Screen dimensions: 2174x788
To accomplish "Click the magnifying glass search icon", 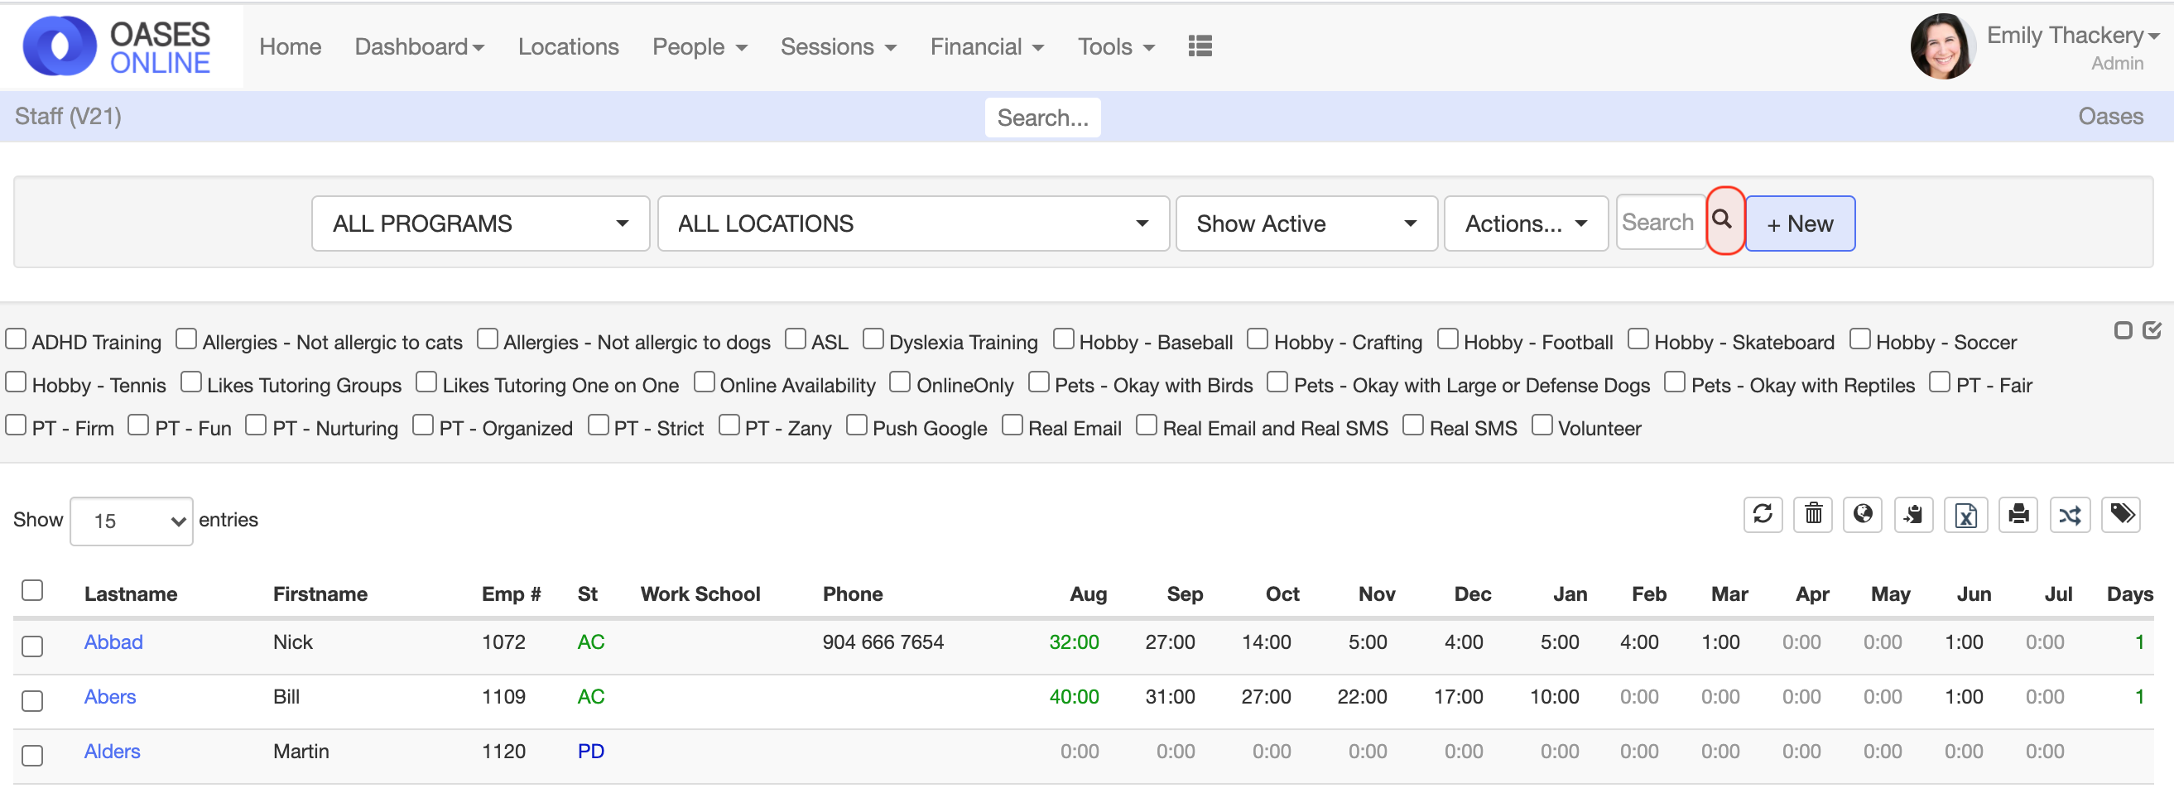I will pos(1723,221).
